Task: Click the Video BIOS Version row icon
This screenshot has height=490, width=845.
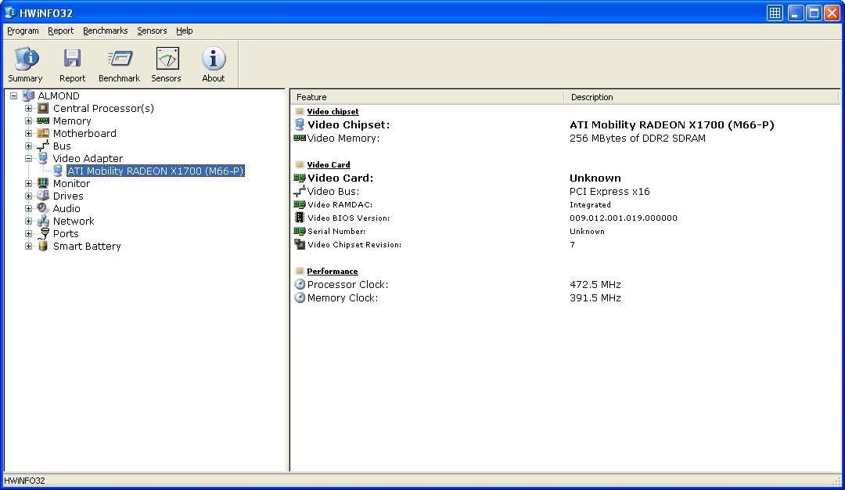Action: (300, 218)
